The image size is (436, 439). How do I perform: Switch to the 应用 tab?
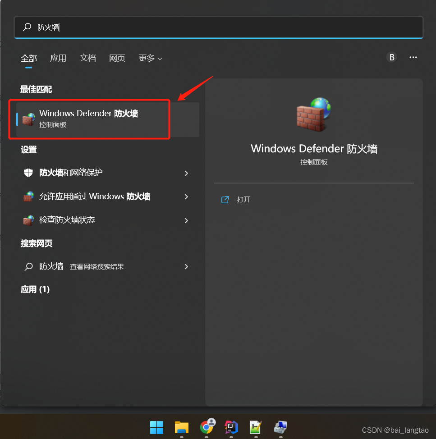tap(58, 58)
